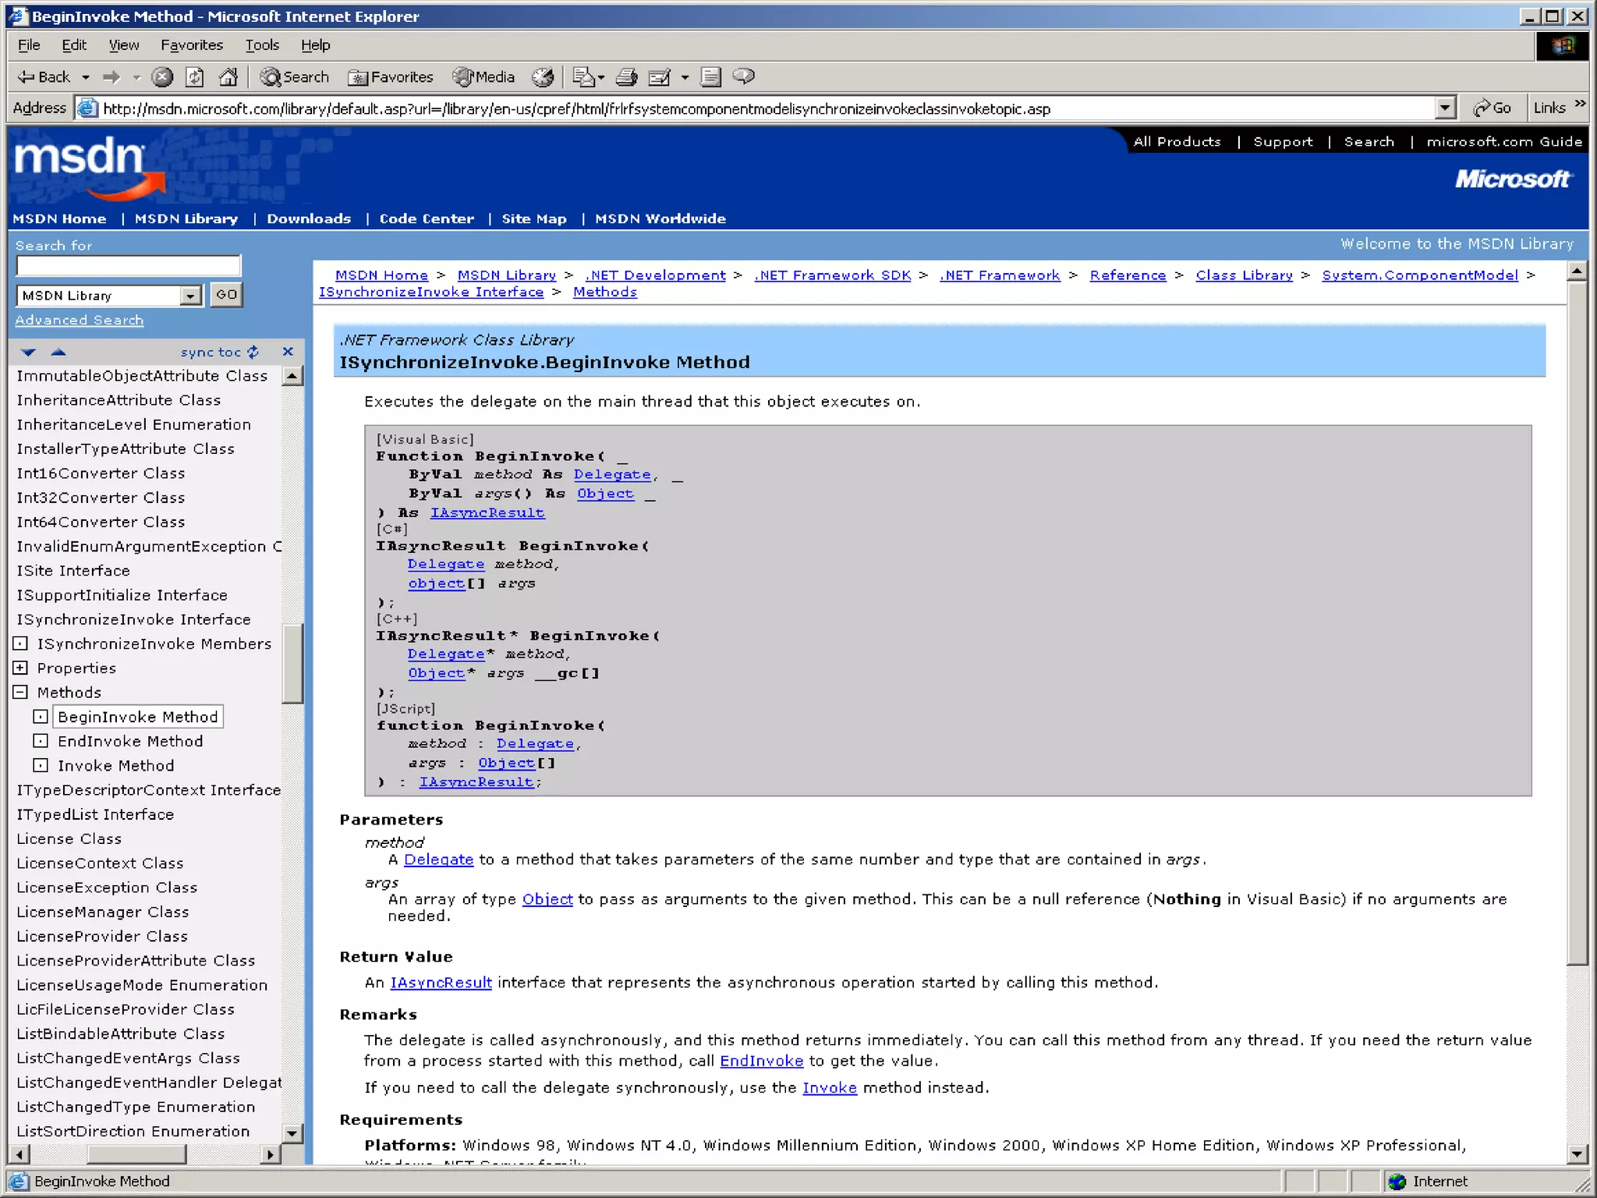Click the Print icon
This screenshot has height=1198, width=1597.
(x=626, y=76)
